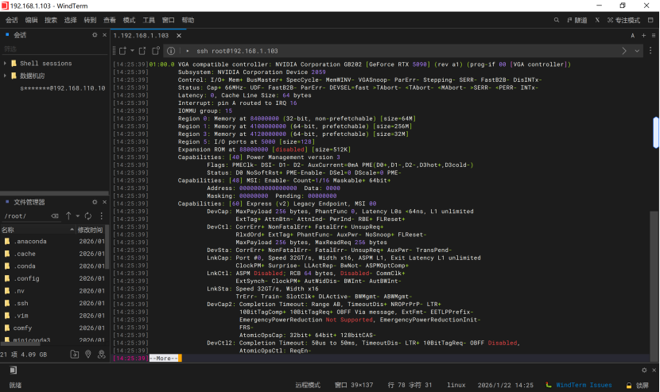This screenshot has width=660, height=392.
Task: Go to the parent directory using the up arrow
Action: [x=68, y=215]
